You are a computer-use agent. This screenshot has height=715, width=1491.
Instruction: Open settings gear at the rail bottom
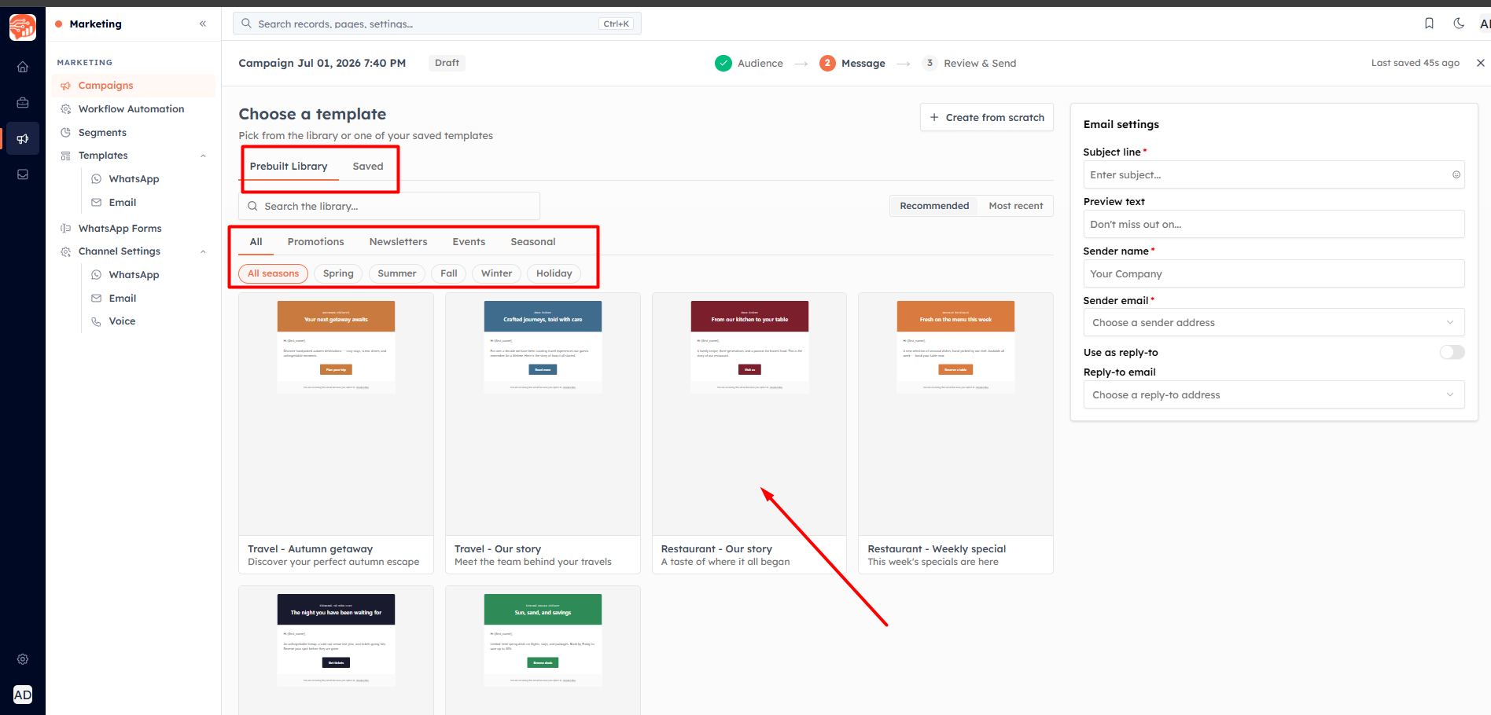click(x=23, y=659)
